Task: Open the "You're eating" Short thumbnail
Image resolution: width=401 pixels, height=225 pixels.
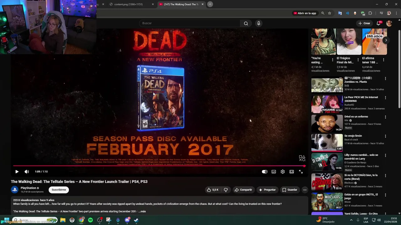Action: pyautogui.click(x=324, y=42)
